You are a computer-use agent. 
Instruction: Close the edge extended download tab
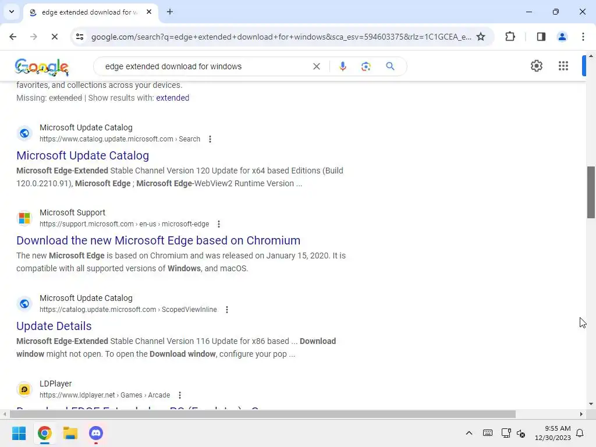[149, 12]
